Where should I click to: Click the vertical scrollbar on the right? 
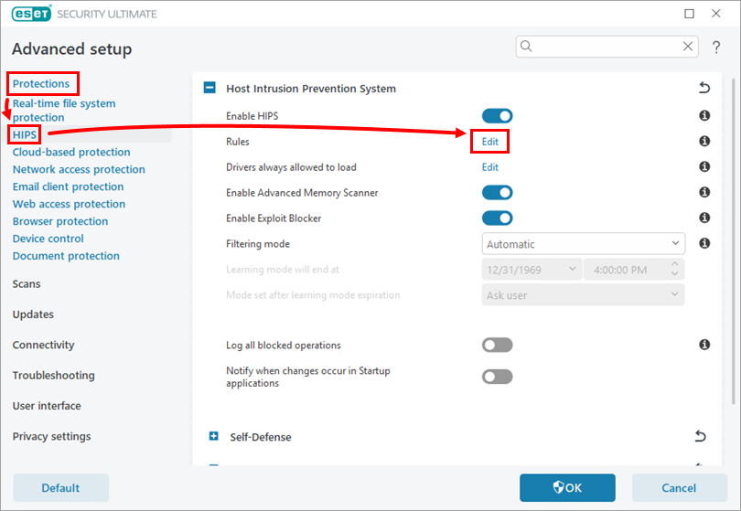tap(734, 240)
